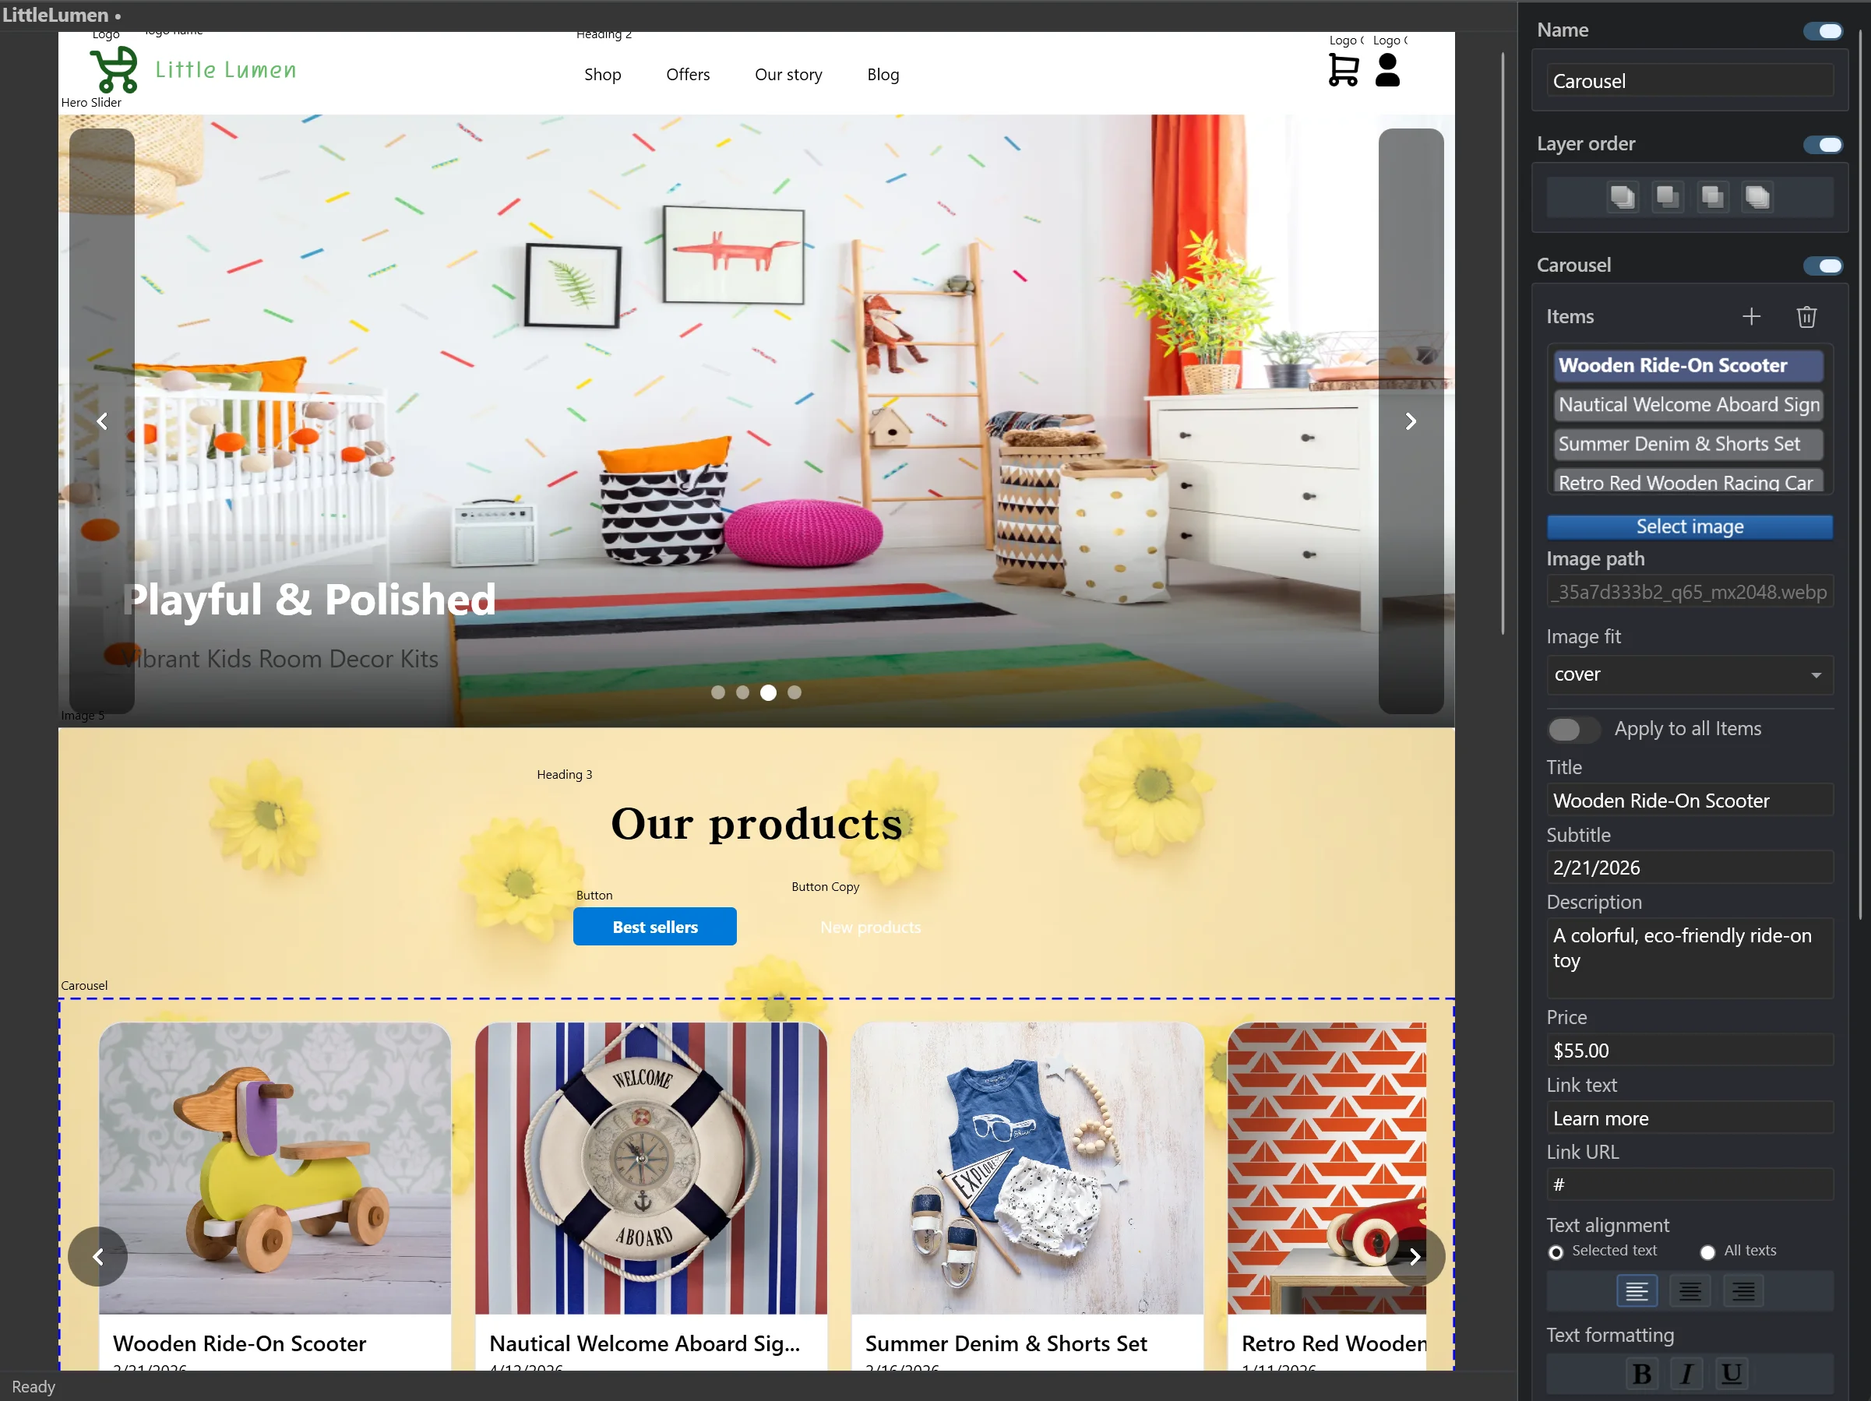Image resolution: width=1871 pixels, height=1401 pixels.
Task: Apply italic text formatting
Action: point(1686,1375)
